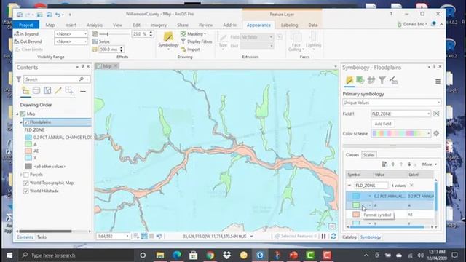Image resolution: width=466 pixels, height=262 pixels.
Task: Click the Add field button
Action: click(x=383, y=124)
